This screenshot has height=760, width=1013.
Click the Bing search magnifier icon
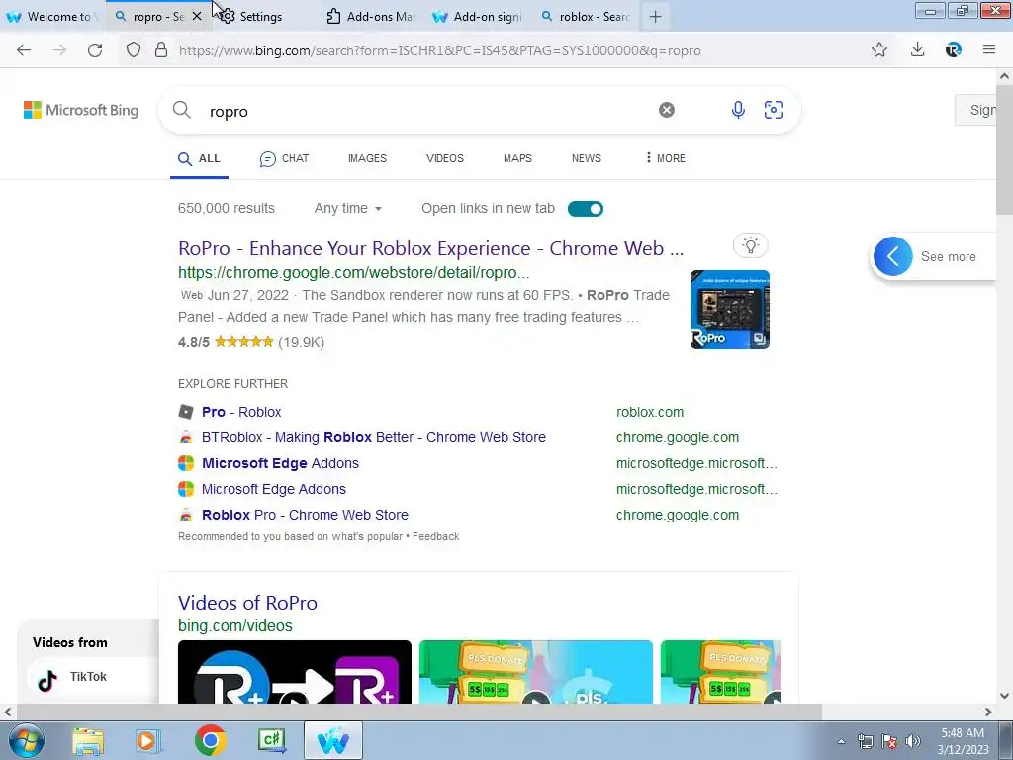coord(182,110)
